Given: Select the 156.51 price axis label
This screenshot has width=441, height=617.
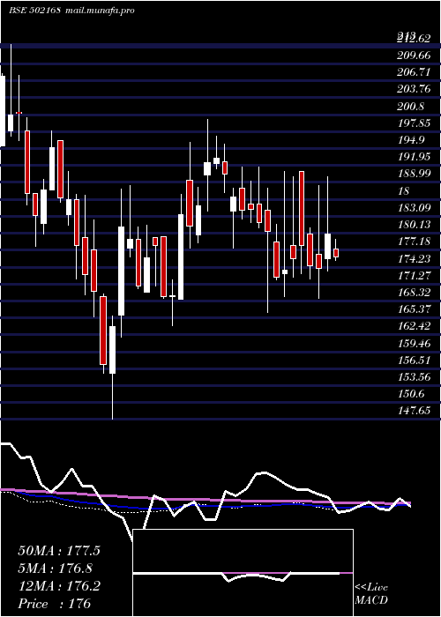Looking at the screenshot, I should (x=414, y=361).
